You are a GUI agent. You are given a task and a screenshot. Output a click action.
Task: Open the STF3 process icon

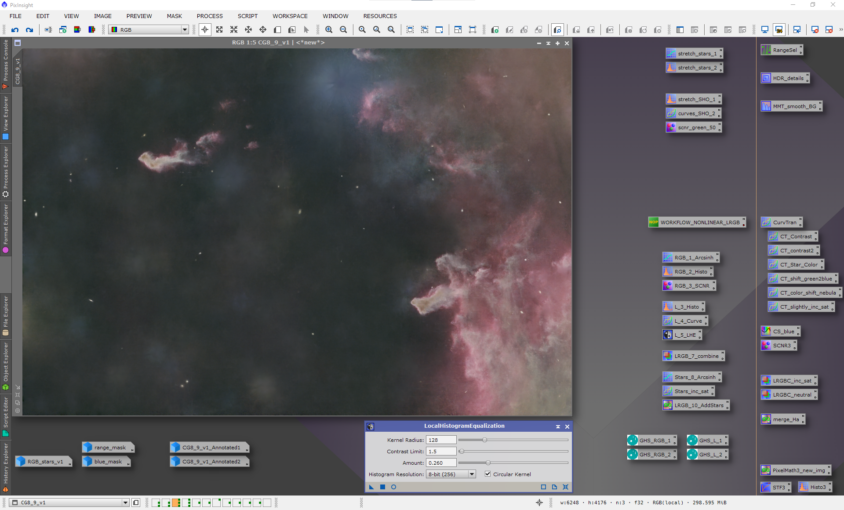(x=775, y=487)
